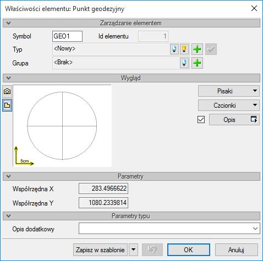Click the grayed checkmark icon next to Typ
The width and height of the screenshot is (263, 261).
click(211, 49)
